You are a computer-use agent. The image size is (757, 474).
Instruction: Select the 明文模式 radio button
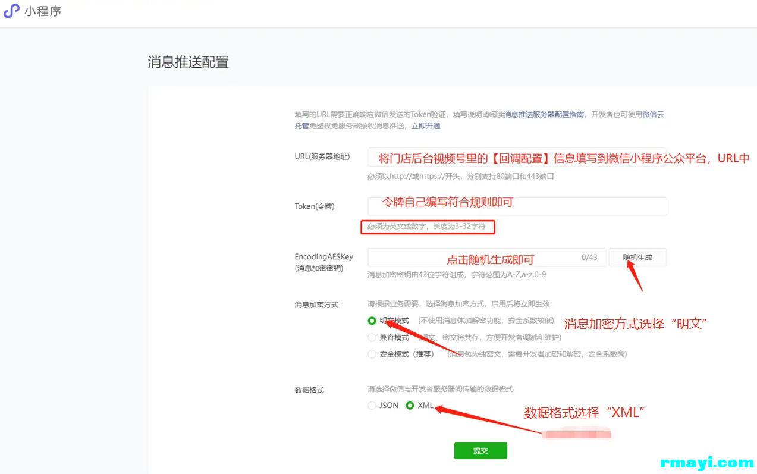(372, 321)
